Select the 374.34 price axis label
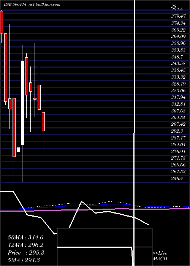The image size is (190, 266). [x=178, y=23]
